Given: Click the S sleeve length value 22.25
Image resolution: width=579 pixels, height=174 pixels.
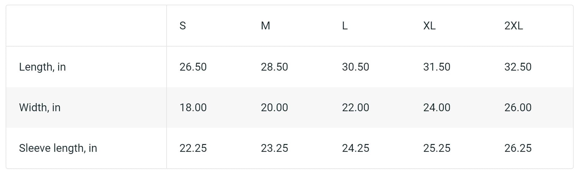Looking at the screenshot, I should (193, 148).
